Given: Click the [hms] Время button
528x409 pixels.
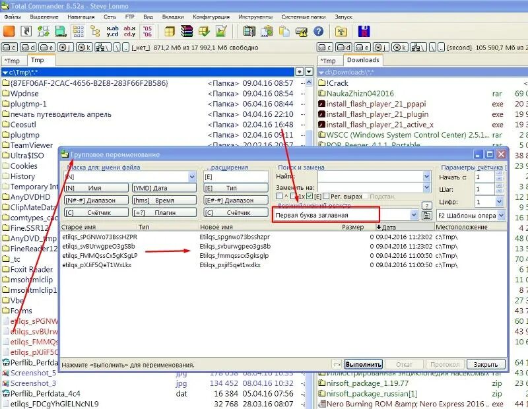Looking at the screenshot, I should tap(164, 200).
